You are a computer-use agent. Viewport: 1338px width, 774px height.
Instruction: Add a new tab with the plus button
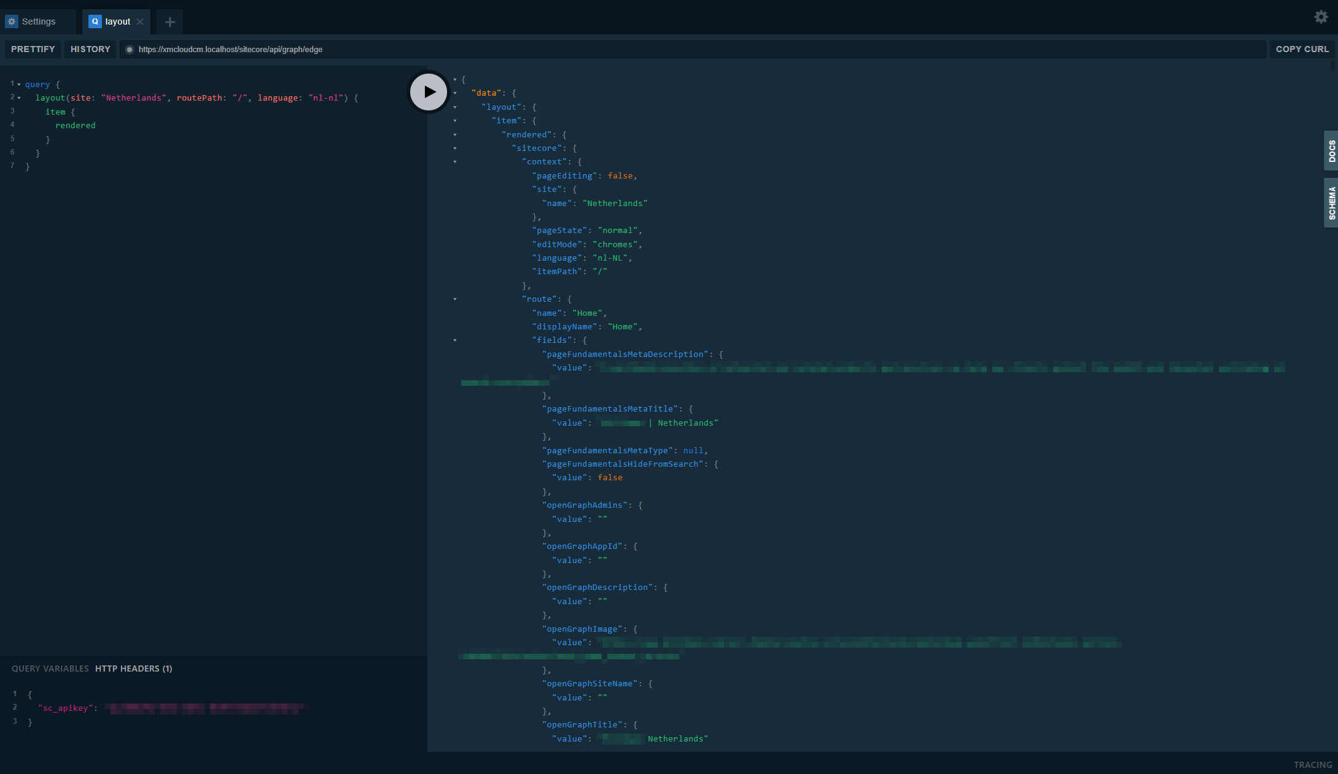pyautogui.click(x=170, y=22)
